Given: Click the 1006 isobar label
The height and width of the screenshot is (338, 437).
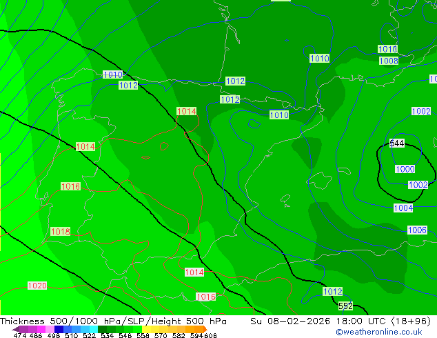Looking at the screenshot, I should [x=417, y=230].
